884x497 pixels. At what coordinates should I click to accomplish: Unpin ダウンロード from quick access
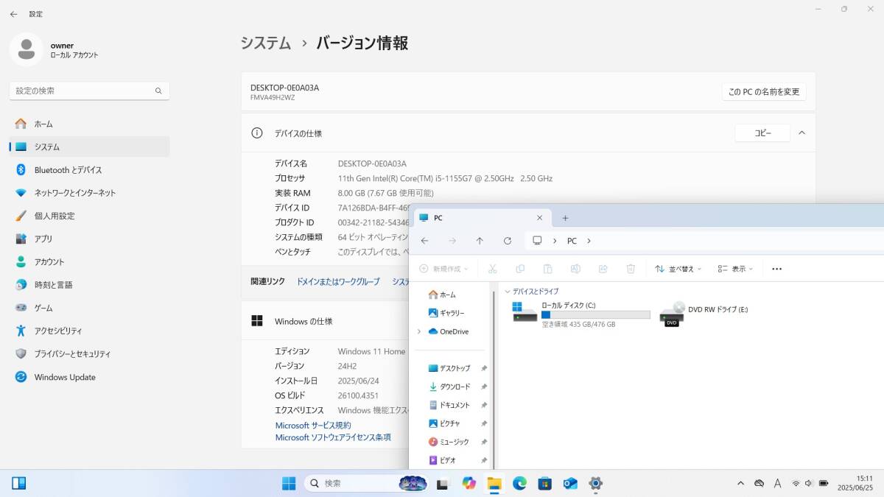tap(484, 386)
